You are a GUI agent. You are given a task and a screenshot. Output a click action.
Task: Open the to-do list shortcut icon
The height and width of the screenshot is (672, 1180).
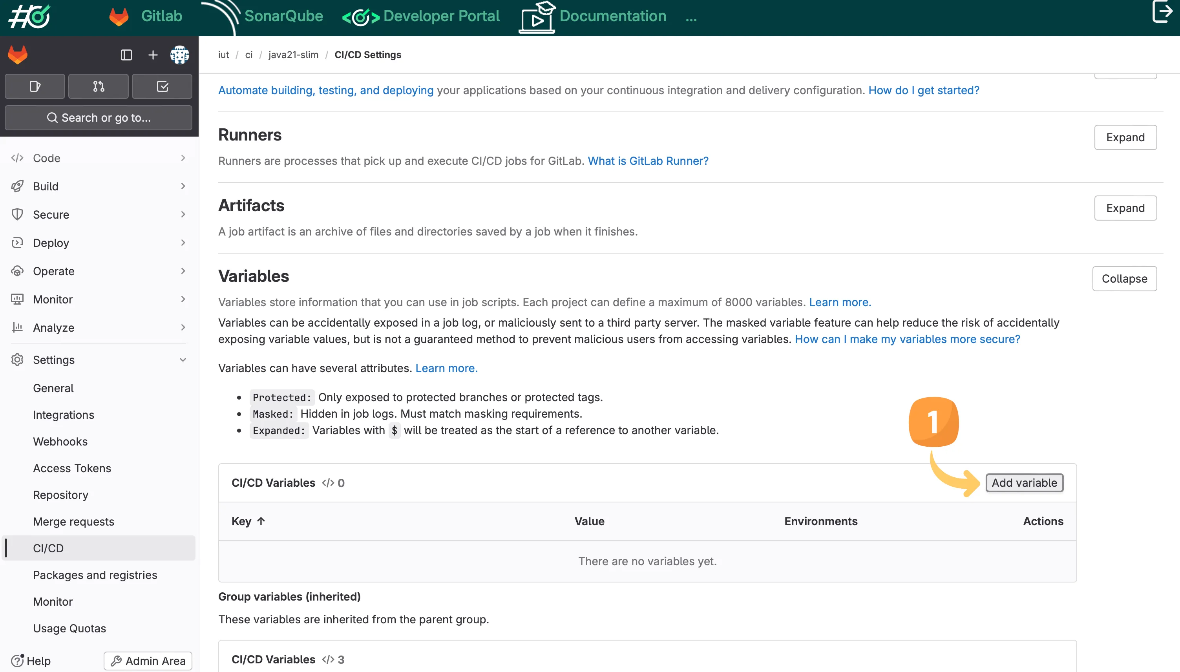(162, 86)
